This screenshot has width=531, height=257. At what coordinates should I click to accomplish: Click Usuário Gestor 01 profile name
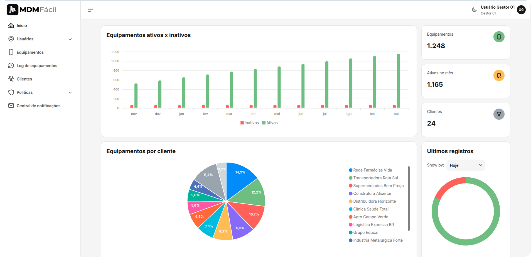point(498,7)
